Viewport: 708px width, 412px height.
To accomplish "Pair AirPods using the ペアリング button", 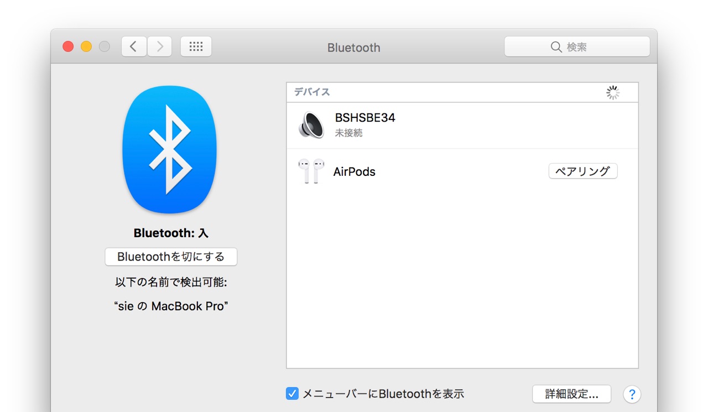I will click(x=582, y=171).
